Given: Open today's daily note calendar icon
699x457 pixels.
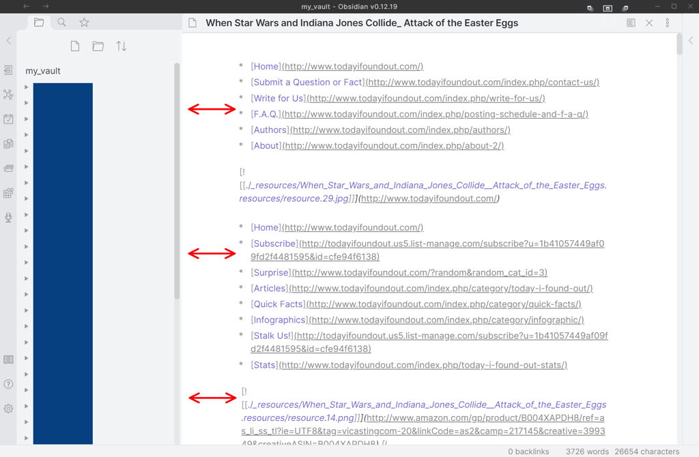Looking at the screenshot, I should 8,119.
